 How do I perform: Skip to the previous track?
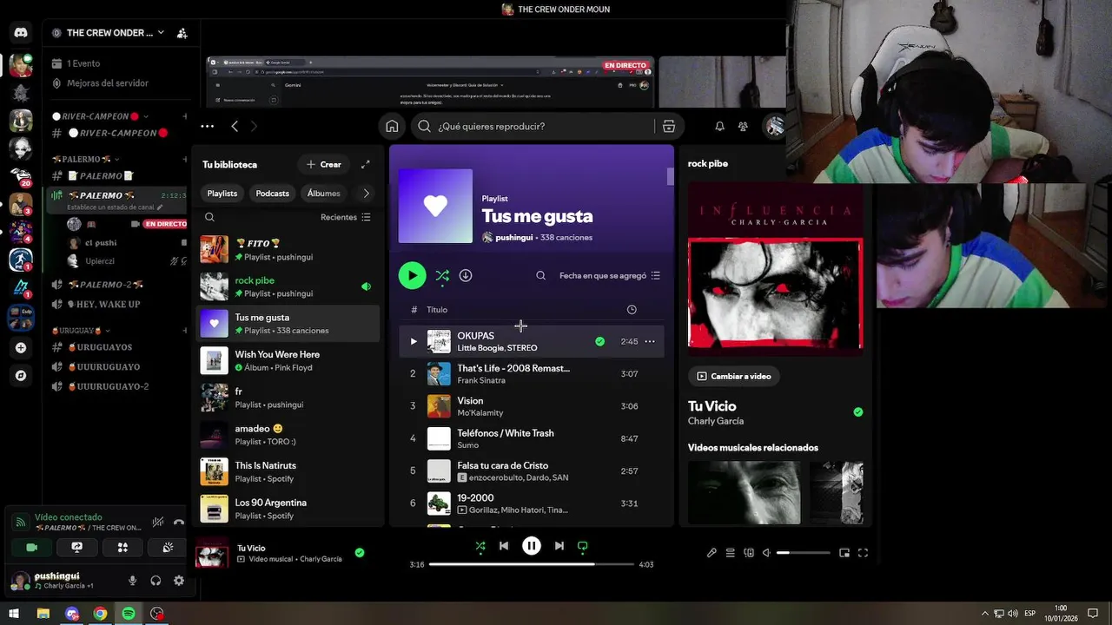(x=504, y=546)
